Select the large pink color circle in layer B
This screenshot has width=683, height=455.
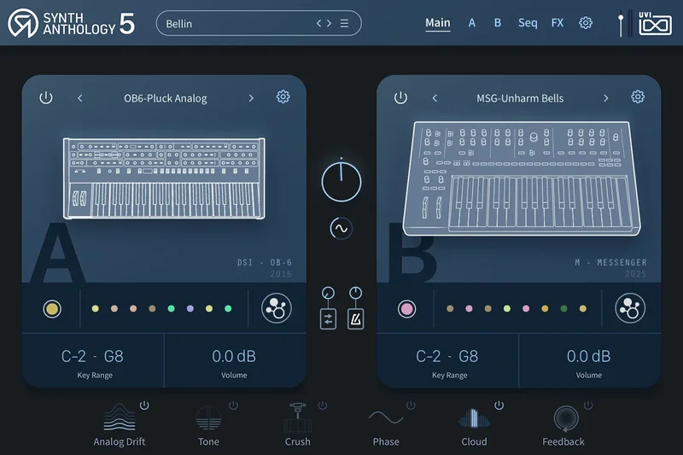[407, 309]
